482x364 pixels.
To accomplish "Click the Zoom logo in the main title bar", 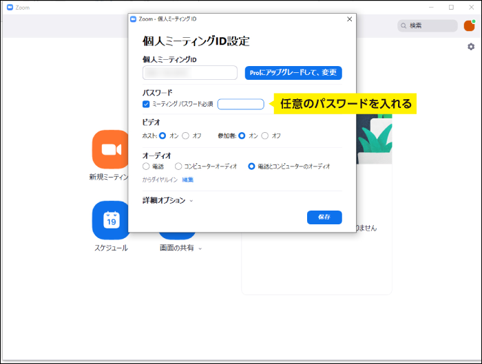I will [10, 8].
